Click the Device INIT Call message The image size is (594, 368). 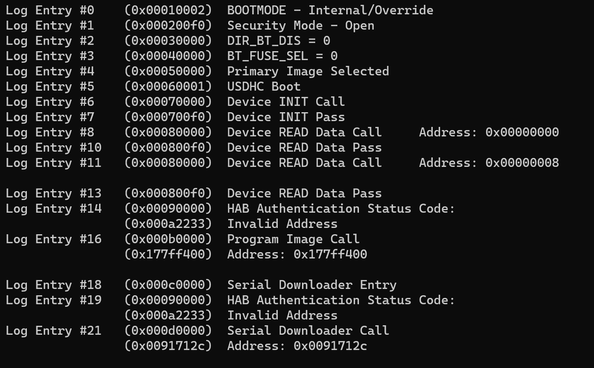(285, 101)
